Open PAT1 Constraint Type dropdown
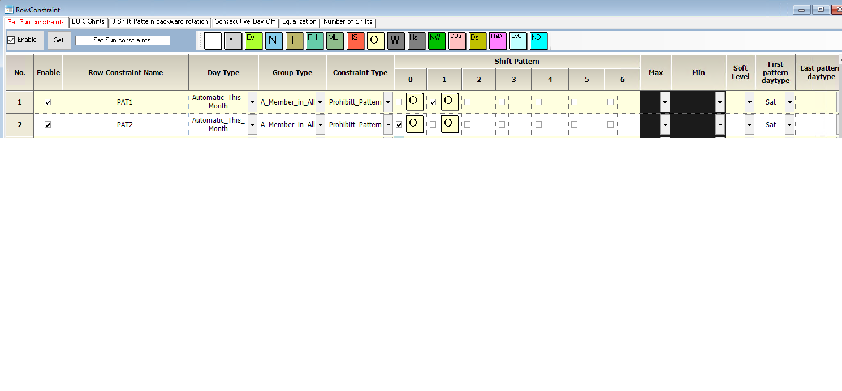Viewport: 842px width, 391px height. click(x=388, y=102)
